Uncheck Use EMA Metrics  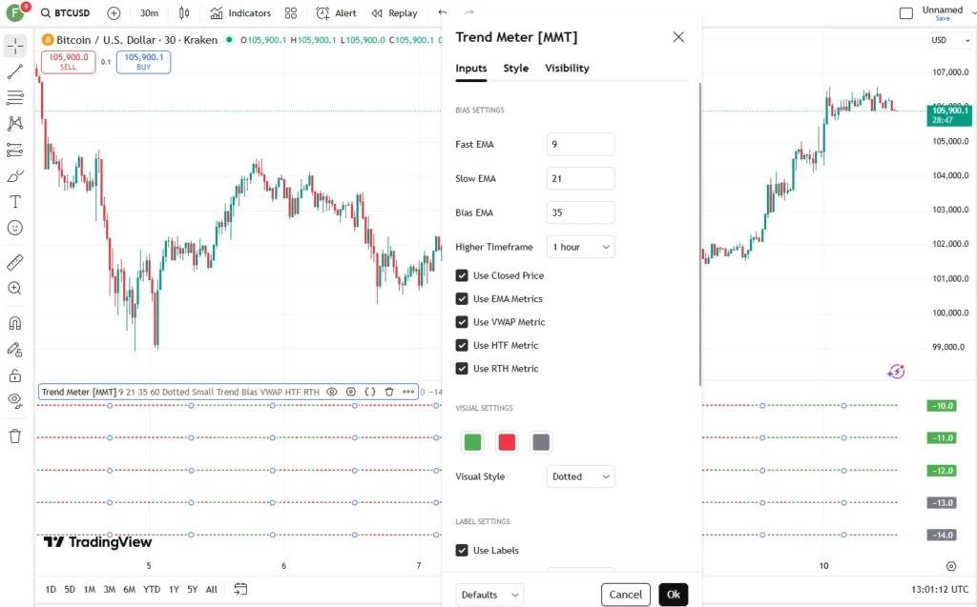click(462, 299)
